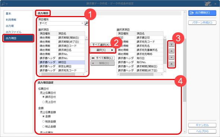Click down arrow of 選択項目 list scrollbar

87,71
